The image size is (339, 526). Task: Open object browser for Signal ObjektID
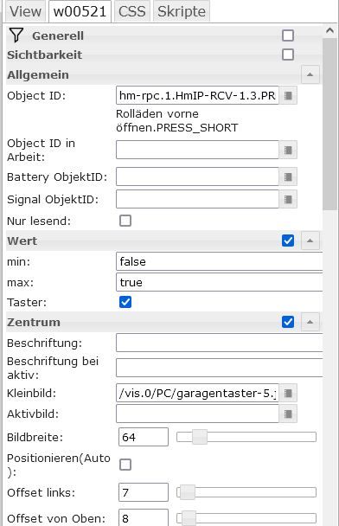click(x=288, y=199)
